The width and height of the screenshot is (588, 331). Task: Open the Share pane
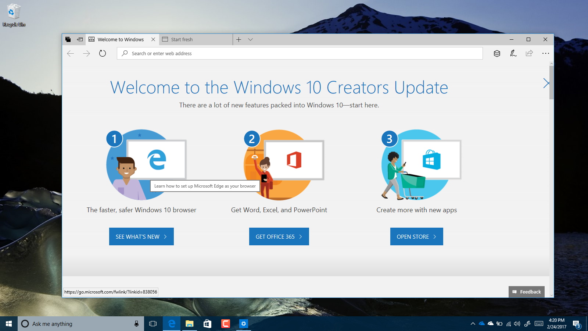pyautogui.click(x=529, y=53)
